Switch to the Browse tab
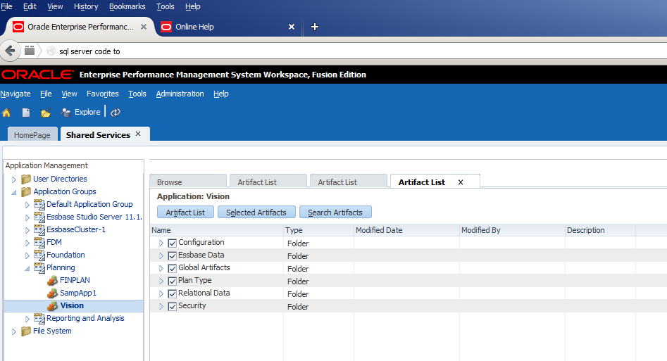Image resolution: width=667 pixels, height=361 pixels. pyautogui.click(x=187, y=182)
